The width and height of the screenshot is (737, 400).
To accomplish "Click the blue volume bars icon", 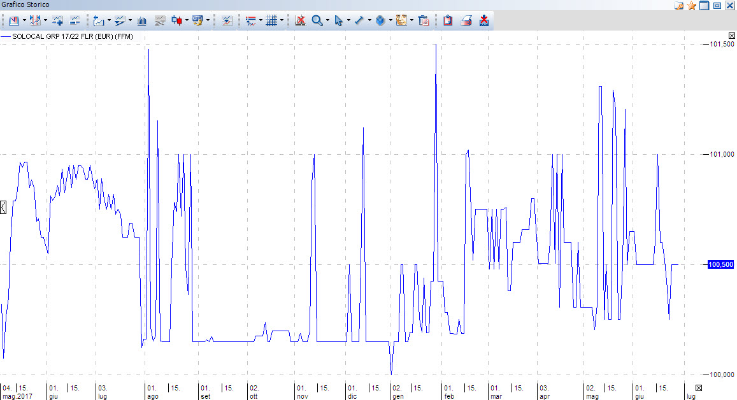I will (143, 20).
